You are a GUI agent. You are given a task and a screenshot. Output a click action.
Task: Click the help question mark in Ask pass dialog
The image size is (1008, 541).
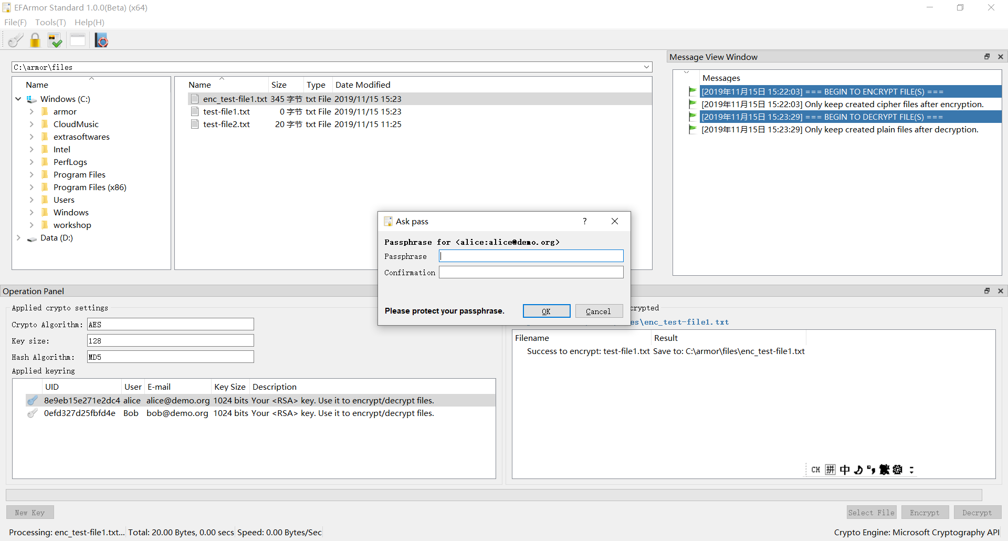pyautogui.click(x=584, y=221)
